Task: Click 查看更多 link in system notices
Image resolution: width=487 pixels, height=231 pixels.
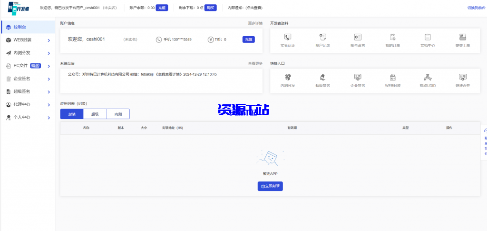Action: pos(255,63)
